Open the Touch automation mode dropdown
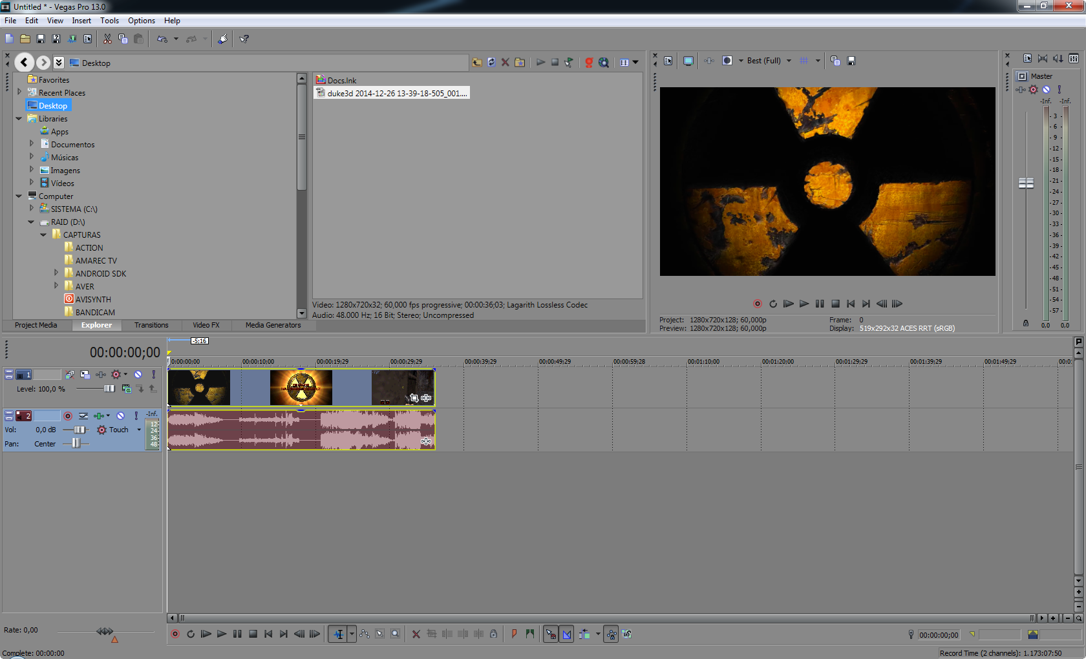 click(x=139, y=430)
